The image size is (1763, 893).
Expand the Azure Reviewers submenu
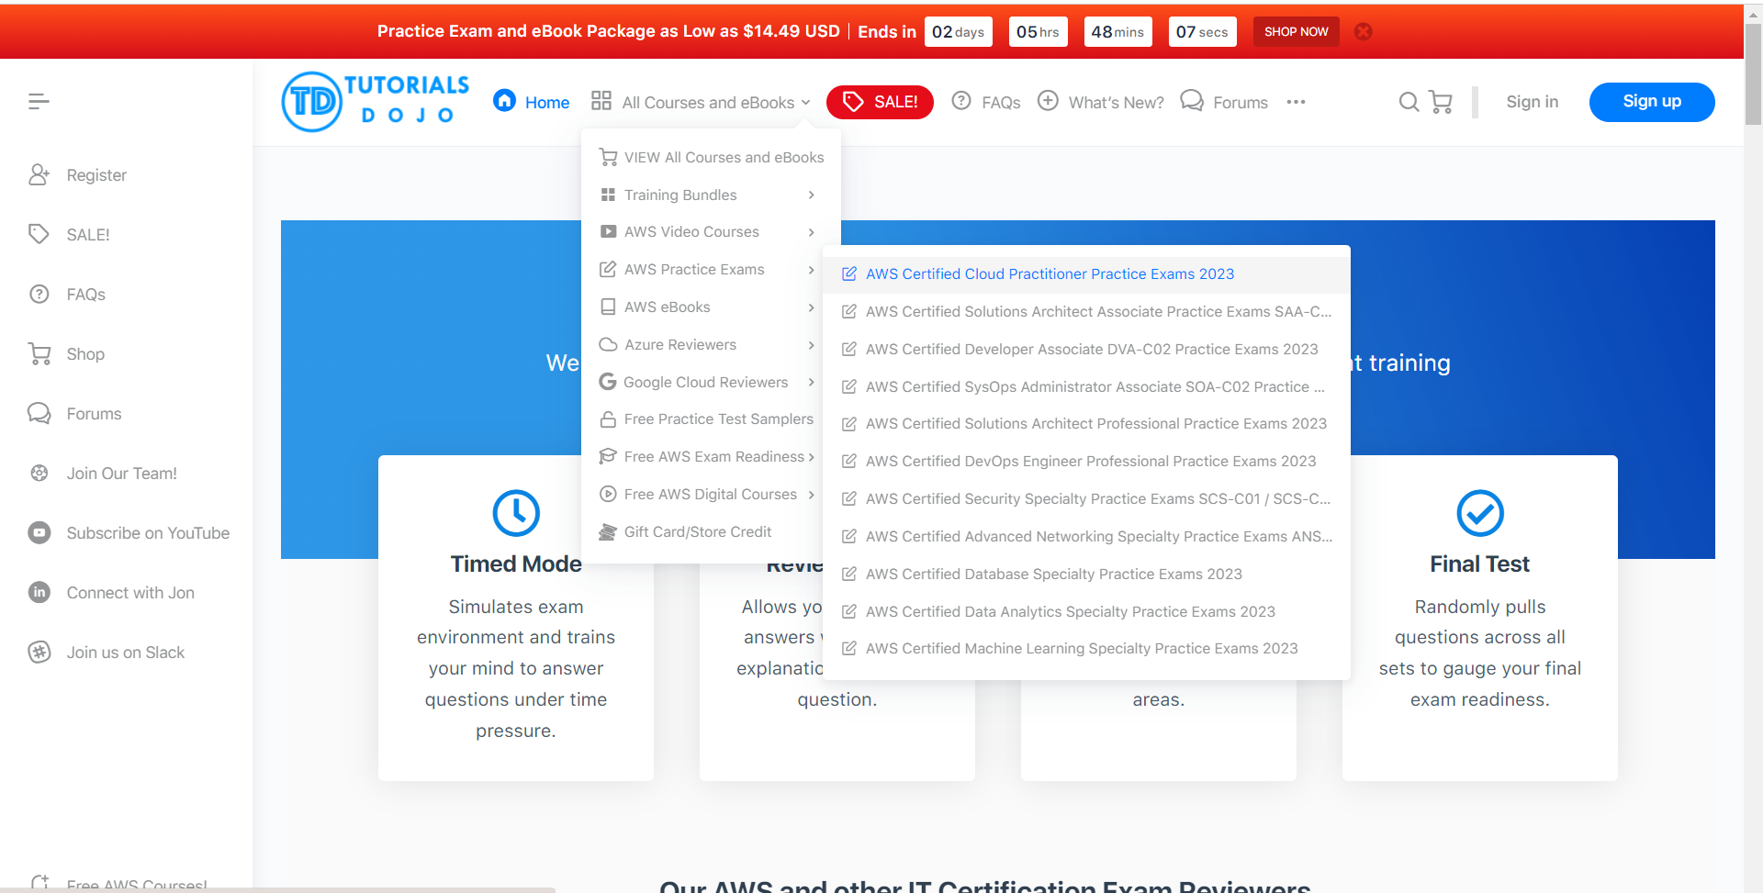[707, 345]
